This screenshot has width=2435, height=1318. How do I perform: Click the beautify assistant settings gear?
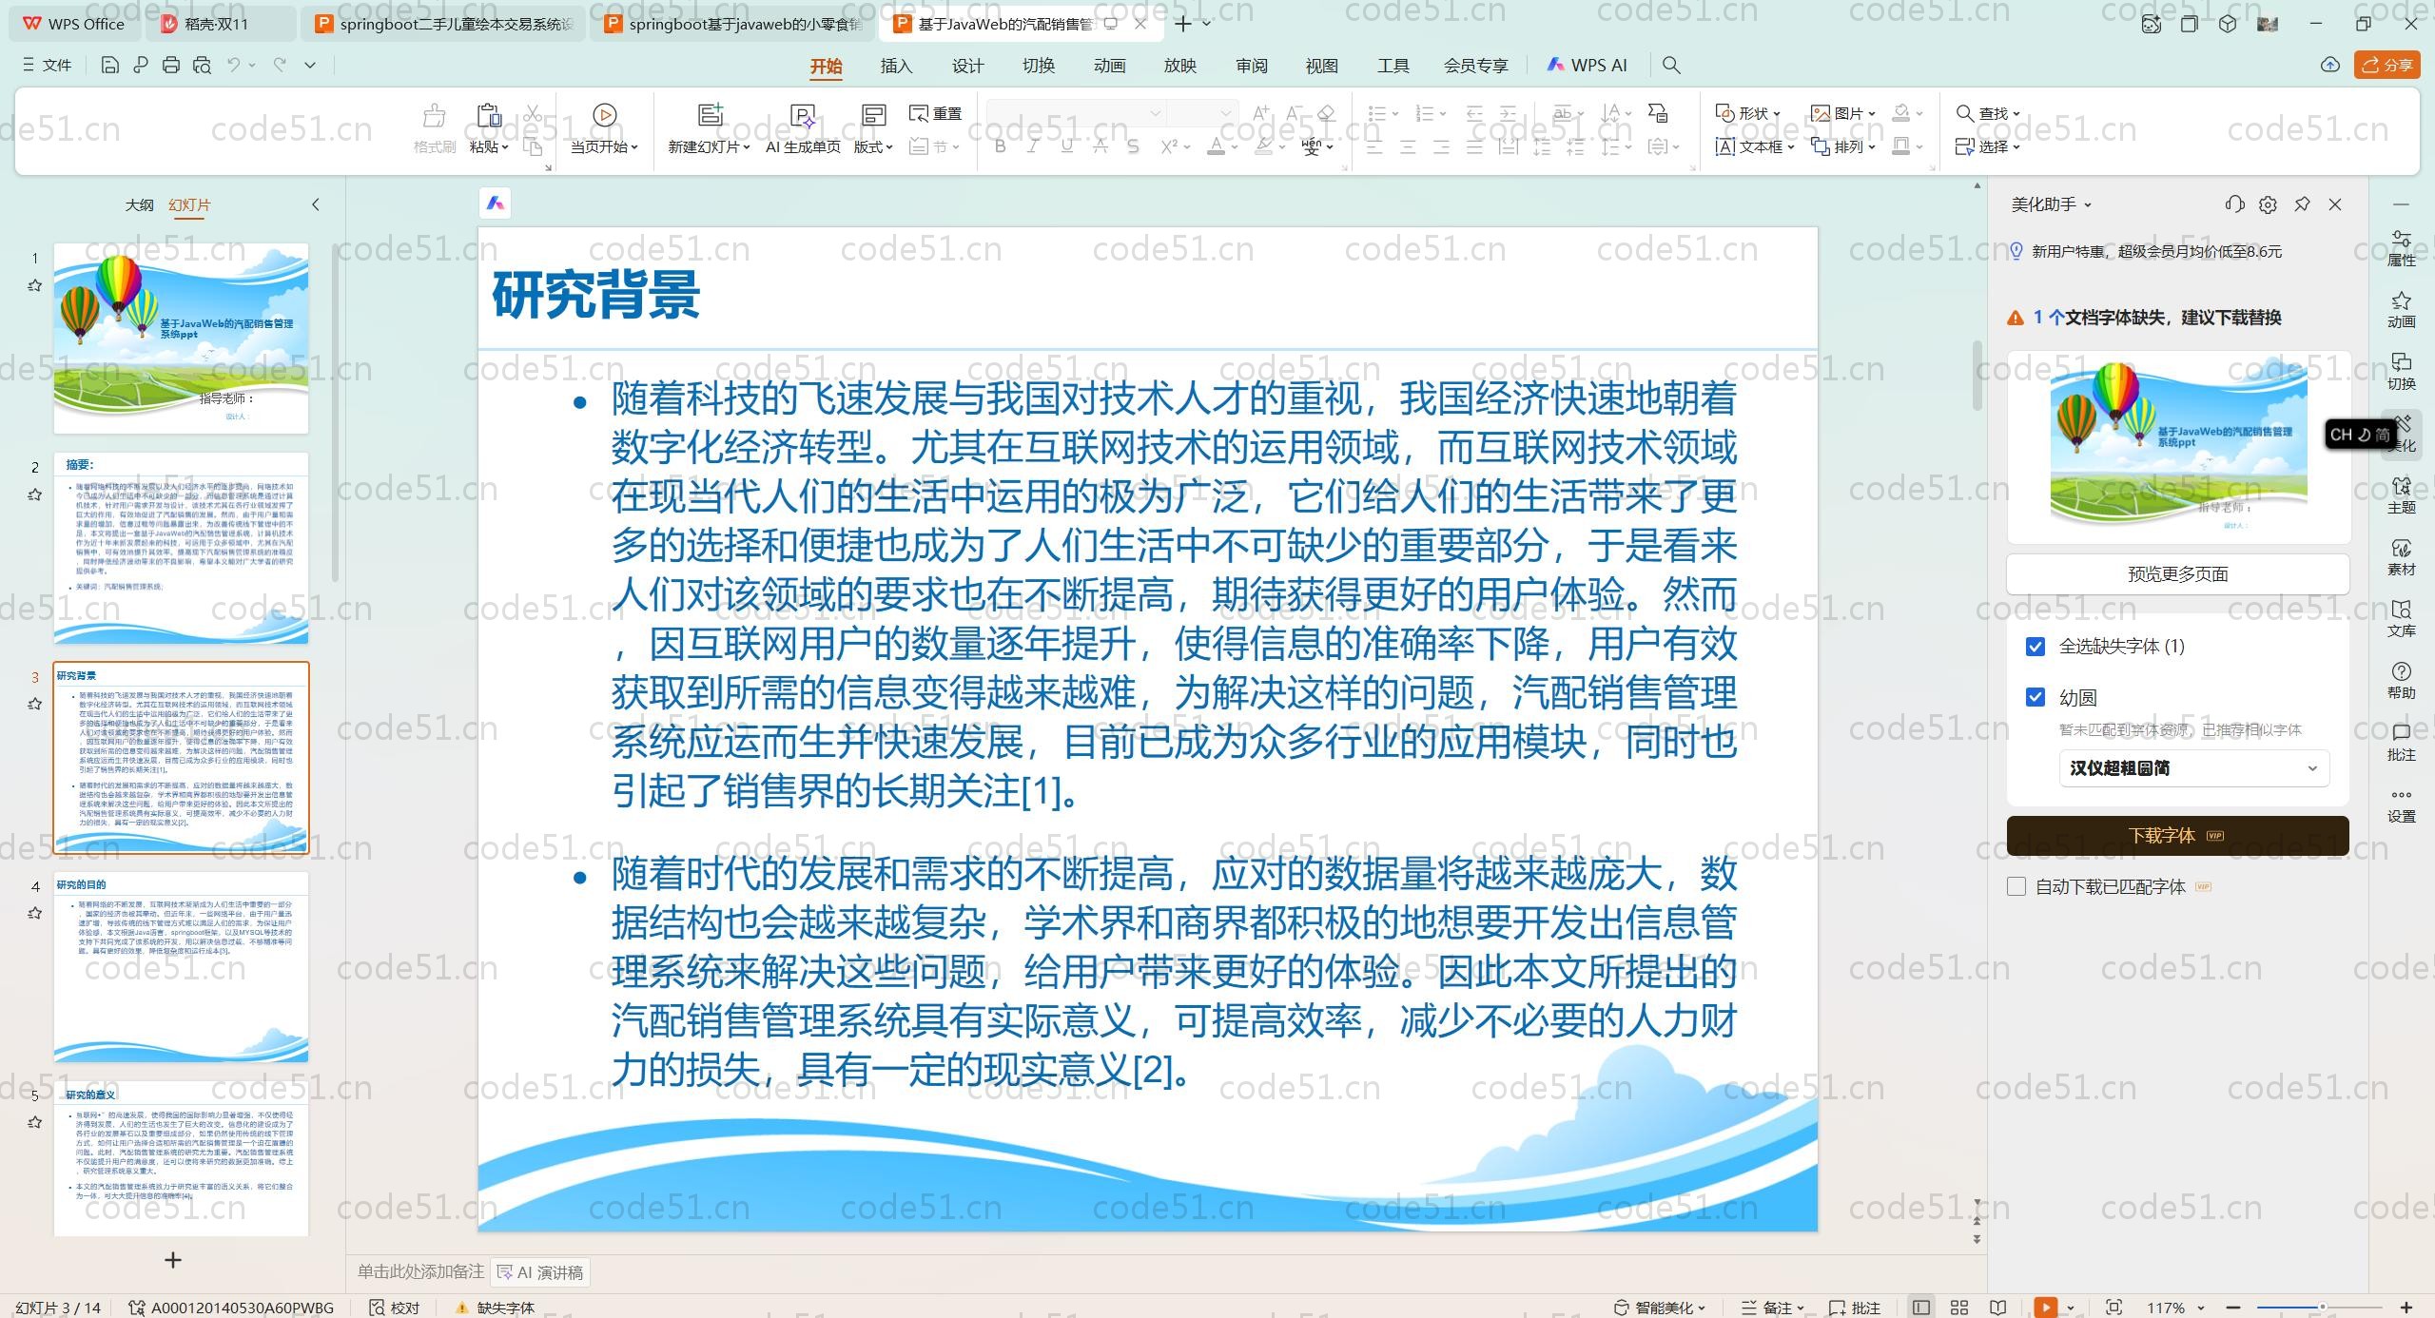pyautogui.click(x=2268, y=204)
